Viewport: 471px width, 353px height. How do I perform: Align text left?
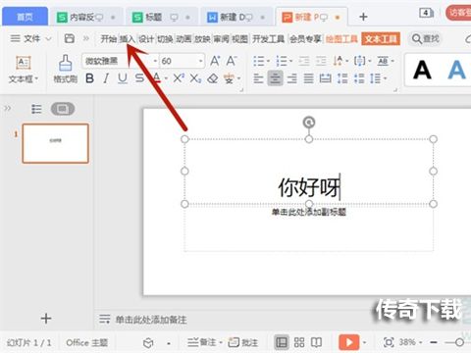[258, 78]
